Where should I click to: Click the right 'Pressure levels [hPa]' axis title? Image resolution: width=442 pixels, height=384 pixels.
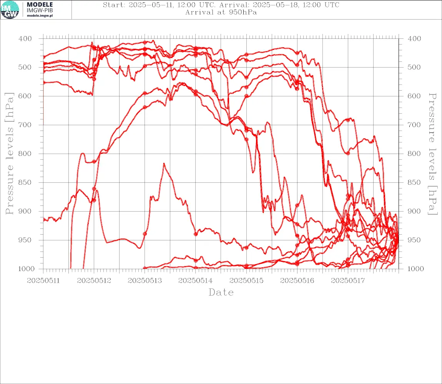[x=432, y=154]
